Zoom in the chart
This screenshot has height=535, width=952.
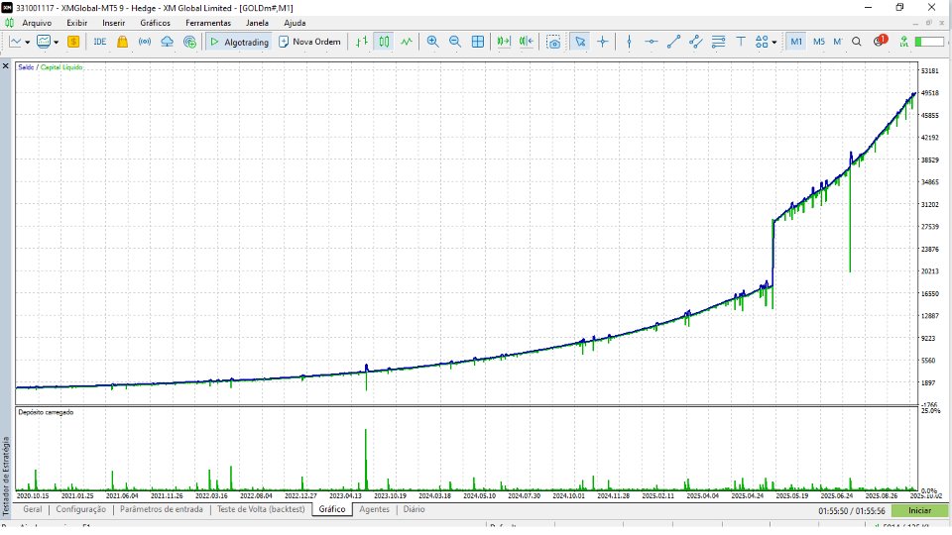click(432, 42)
